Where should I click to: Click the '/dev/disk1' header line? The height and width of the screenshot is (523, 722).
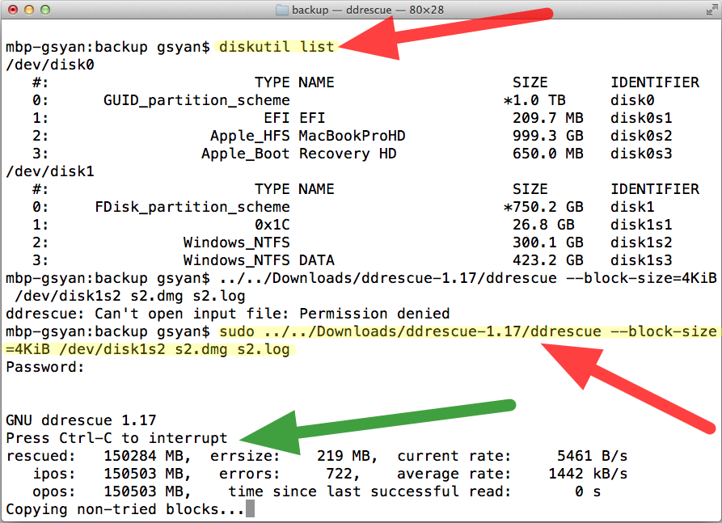pos(50,171)
